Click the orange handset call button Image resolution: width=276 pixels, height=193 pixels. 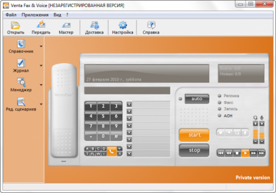coord(112,151)
